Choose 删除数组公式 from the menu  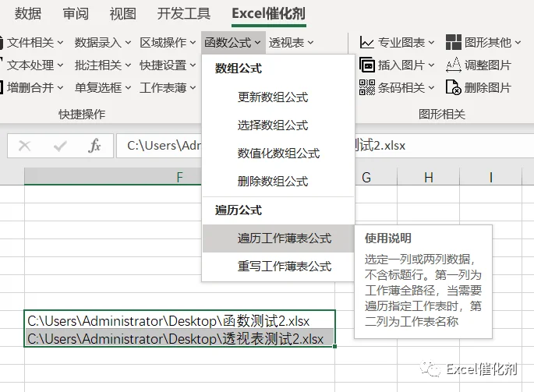278,181
